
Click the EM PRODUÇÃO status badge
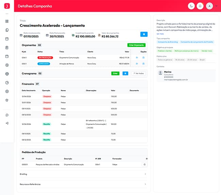(x=45, y=58)
